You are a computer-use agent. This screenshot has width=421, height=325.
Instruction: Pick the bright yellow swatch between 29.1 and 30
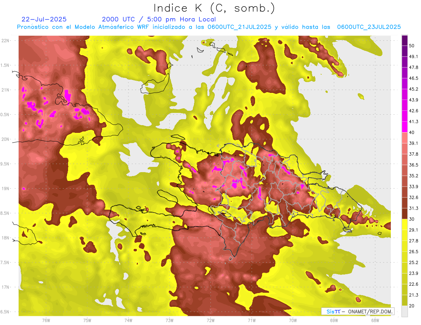point(405,224)
